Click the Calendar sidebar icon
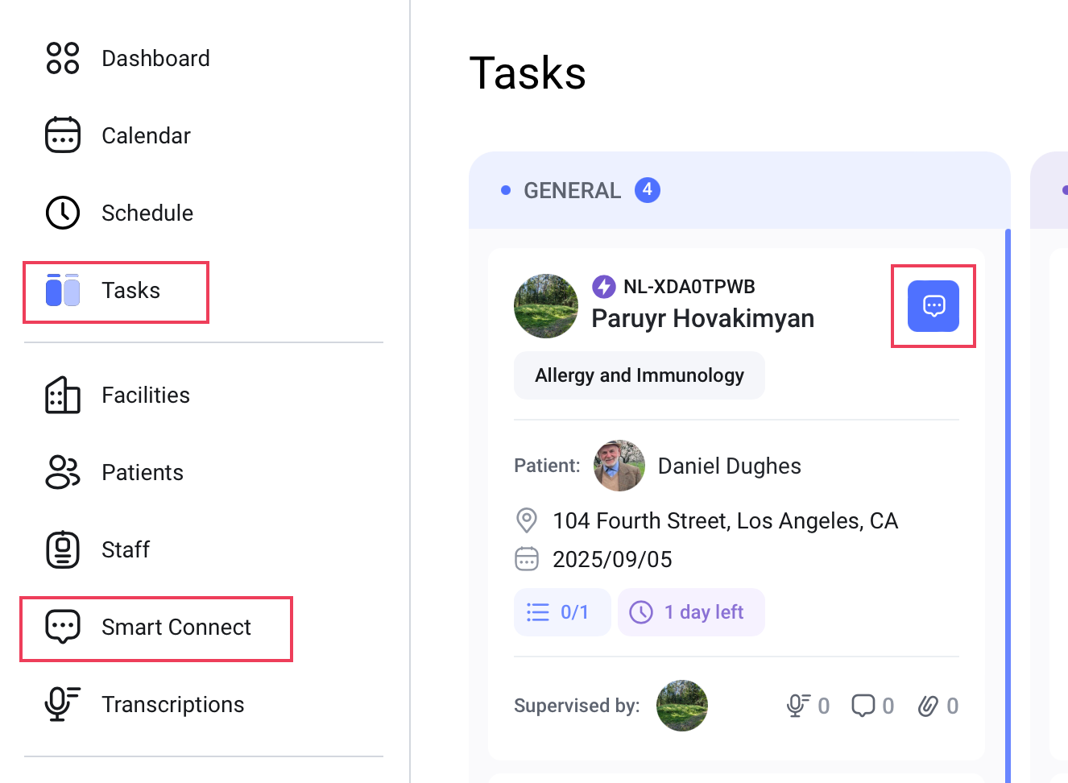This screenshot has height=783, width=1068. coord(63,135)
